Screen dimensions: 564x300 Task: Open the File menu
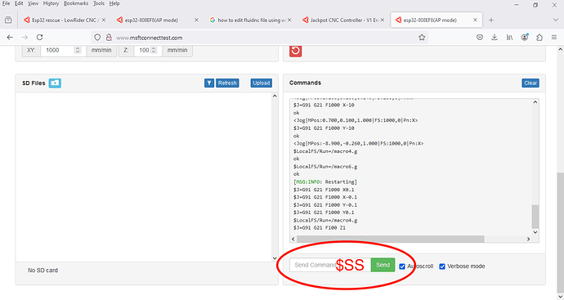6,3
